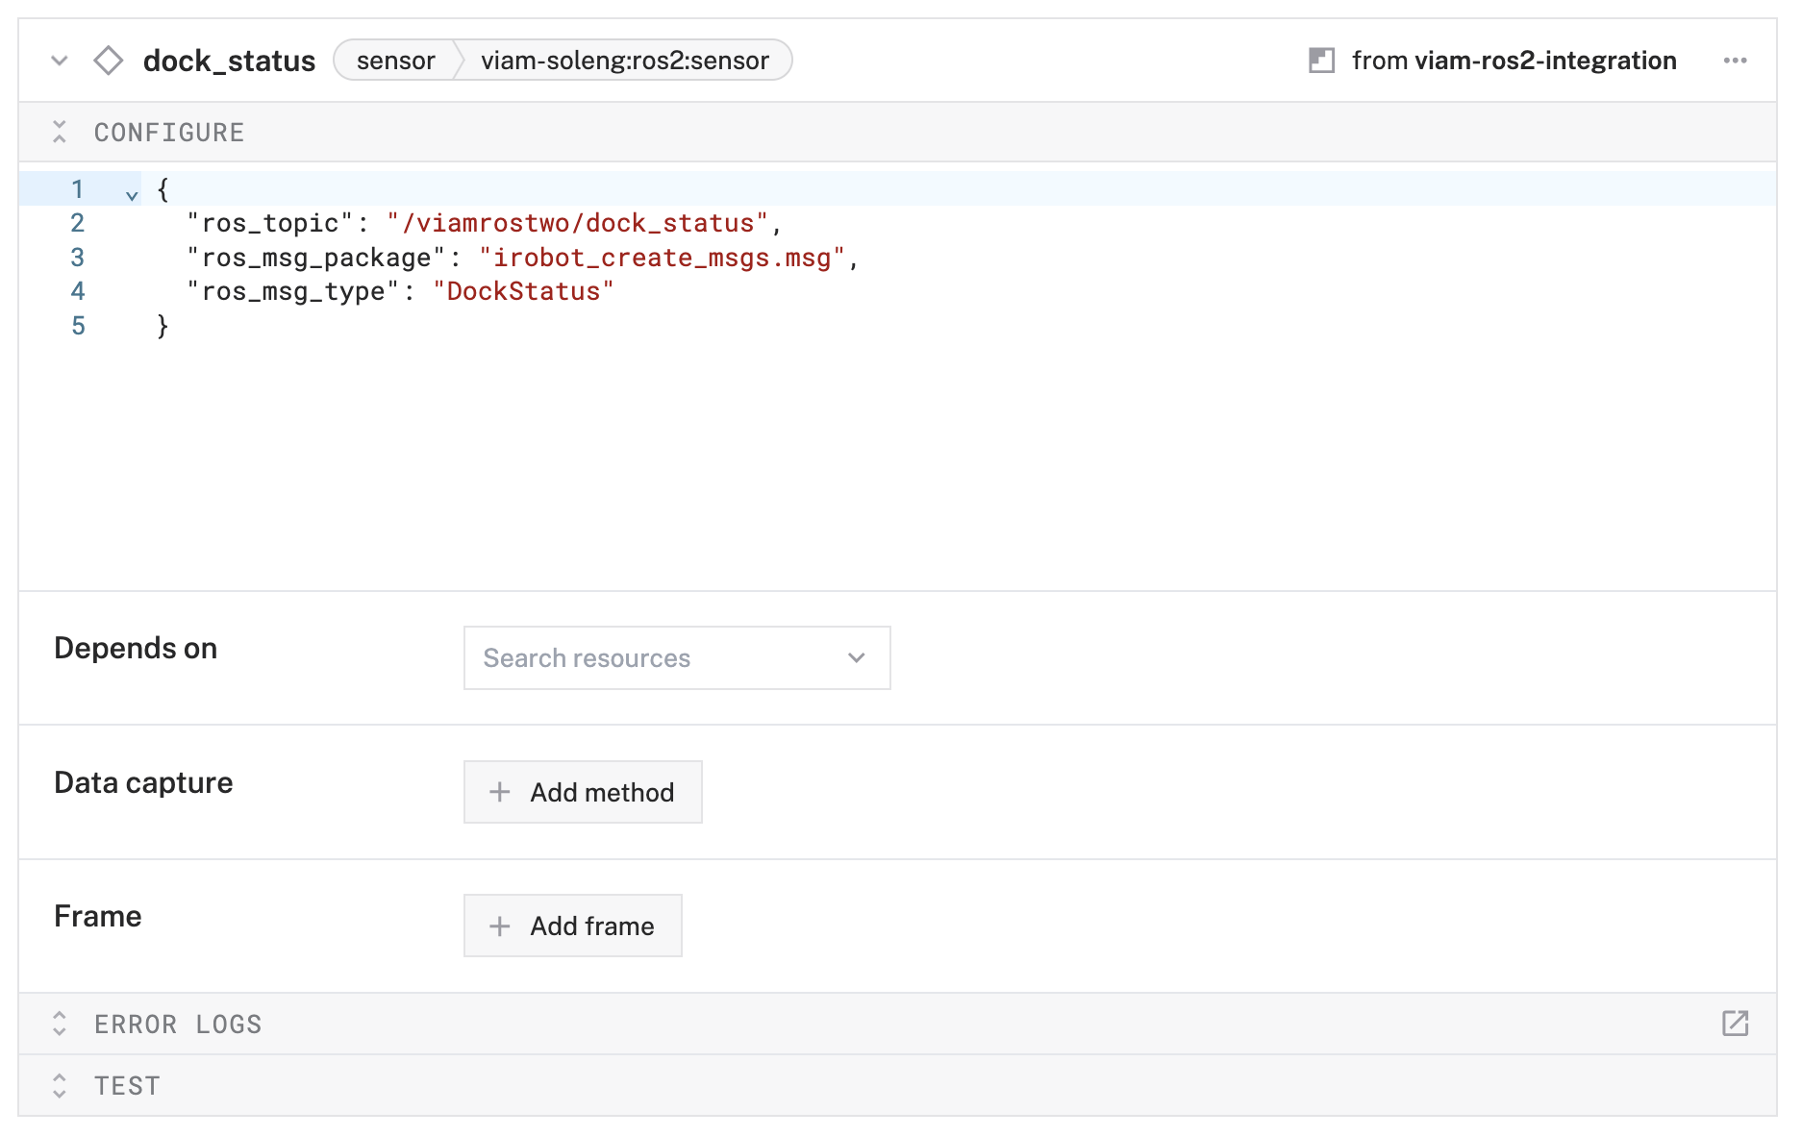1802x1136 pixels.
Task: Click the "ros_topic" key in JSON
Action: [x=270, y=223]
